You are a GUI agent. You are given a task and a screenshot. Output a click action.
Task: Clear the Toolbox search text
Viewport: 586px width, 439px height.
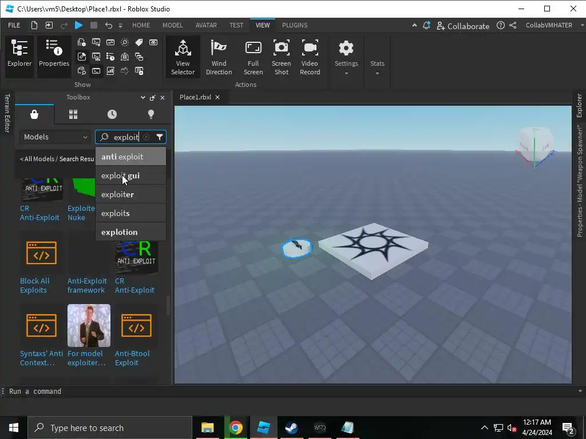click(x=146, y=137)
